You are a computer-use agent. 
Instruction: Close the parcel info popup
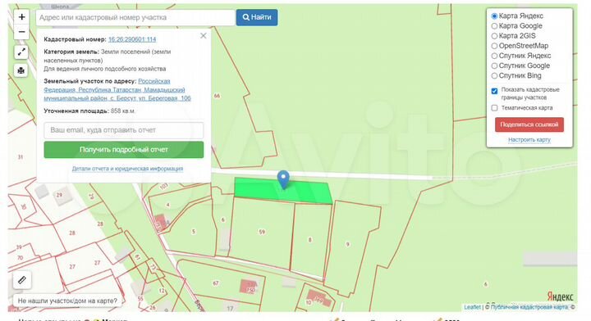(204, 36)
